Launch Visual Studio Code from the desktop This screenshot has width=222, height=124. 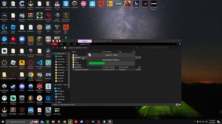pos(40,64)
